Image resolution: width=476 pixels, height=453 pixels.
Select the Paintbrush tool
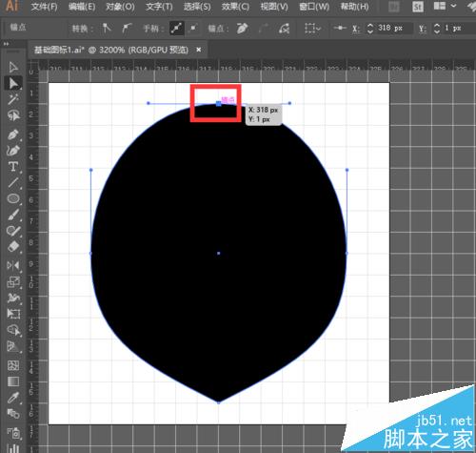pos(13,215)
